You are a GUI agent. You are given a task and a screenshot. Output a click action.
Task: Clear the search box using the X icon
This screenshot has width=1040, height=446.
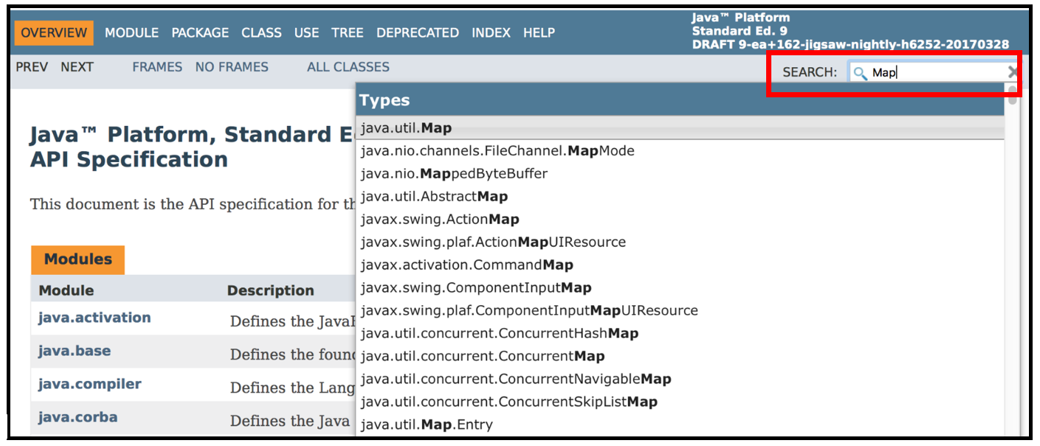tap(1013, 72)
